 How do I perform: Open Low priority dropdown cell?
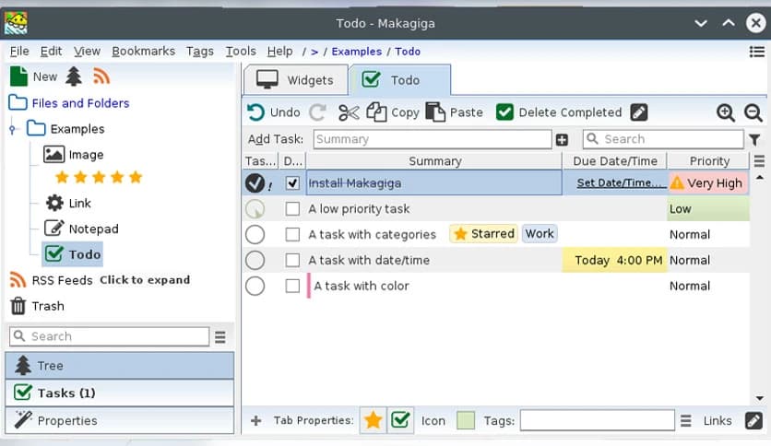coord(708,209)
